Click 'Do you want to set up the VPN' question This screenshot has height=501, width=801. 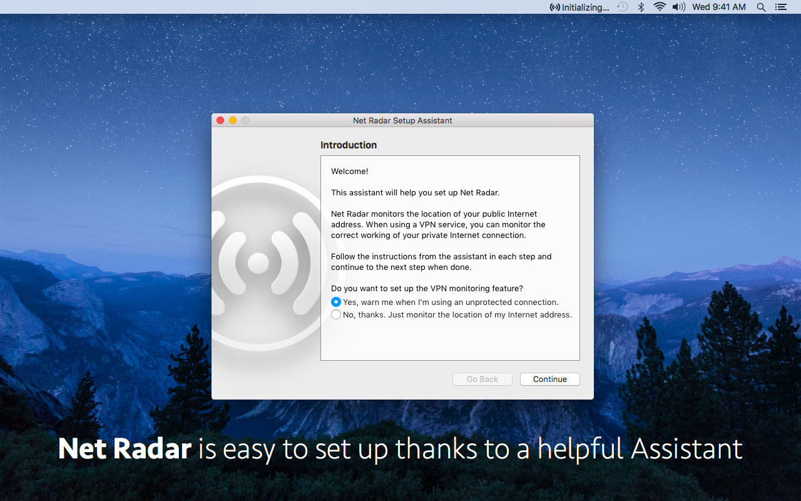[x=427, y=288]
